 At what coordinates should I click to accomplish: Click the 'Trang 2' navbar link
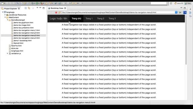point(100,18)
